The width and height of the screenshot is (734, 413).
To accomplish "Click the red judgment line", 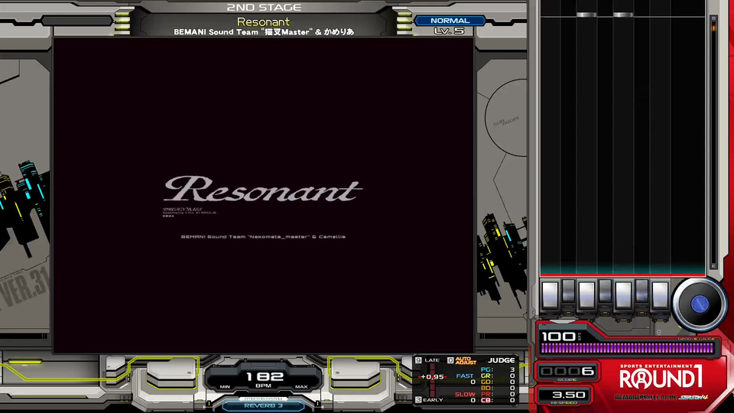I will [x=622, y=275].
